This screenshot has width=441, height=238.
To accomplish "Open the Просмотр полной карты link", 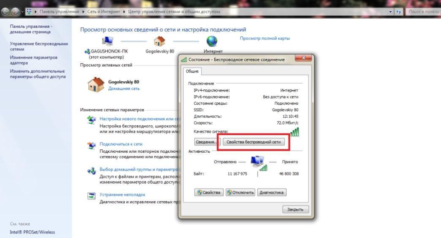I will [x=264, y=38].
